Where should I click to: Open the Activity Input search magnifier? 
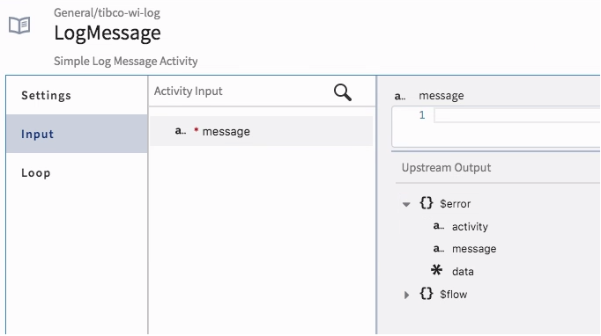pyautogui.click(x=342, y=92)
